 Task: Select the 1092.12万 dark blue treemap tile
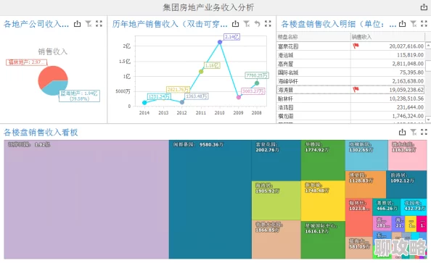point(406,185)
